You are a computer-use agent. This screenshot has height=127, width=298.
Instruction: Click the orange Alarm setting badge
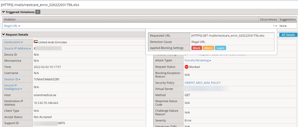pos(208,48)
